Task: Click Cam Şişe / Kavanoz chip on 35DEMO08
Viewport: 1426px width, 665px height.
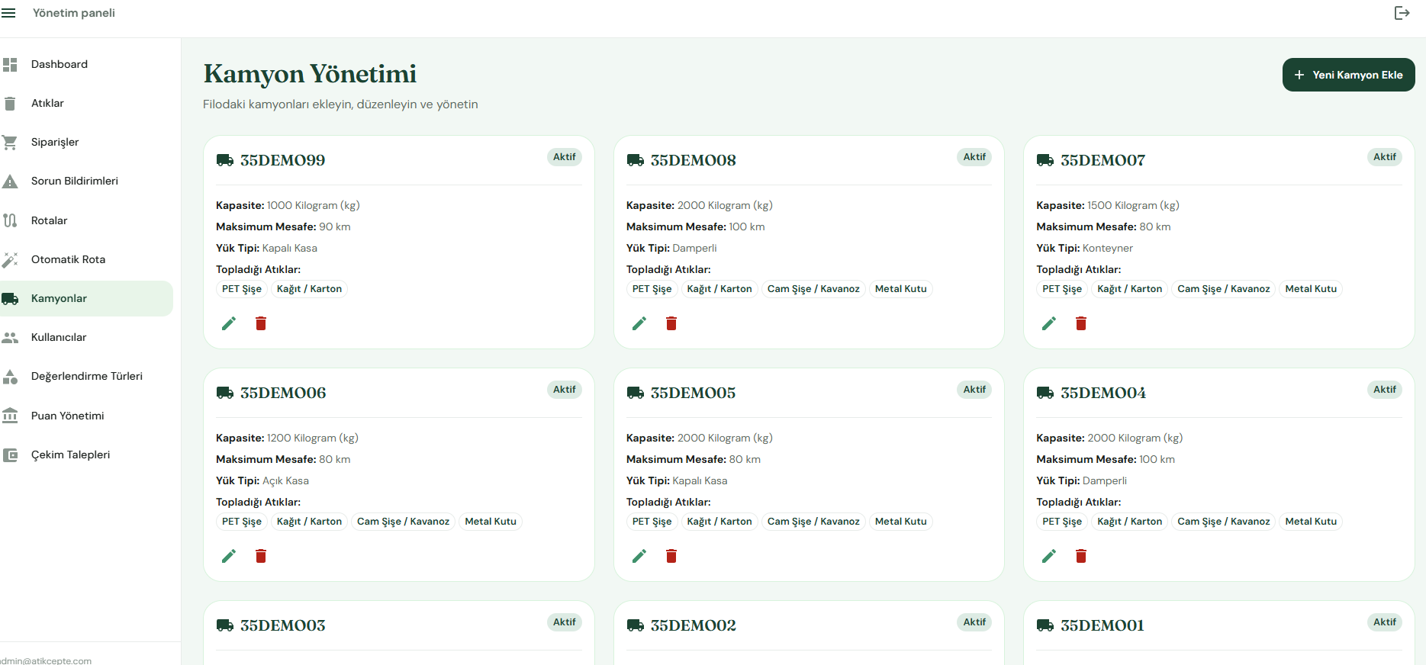Action: tap(813, 289)
